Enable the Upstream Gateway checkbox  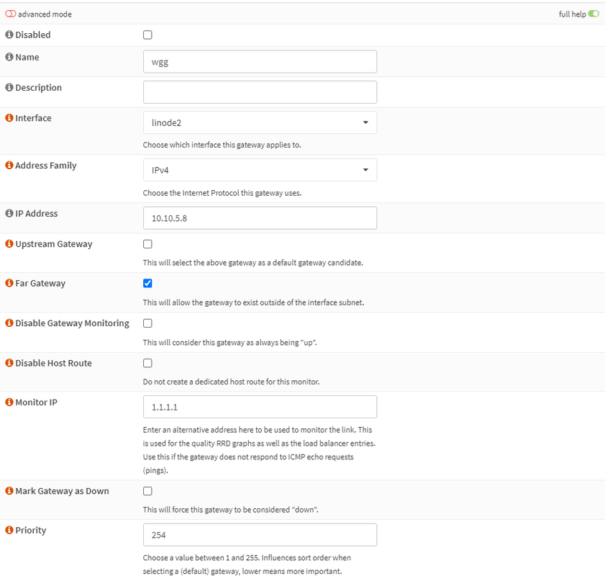tap(147, 244)
